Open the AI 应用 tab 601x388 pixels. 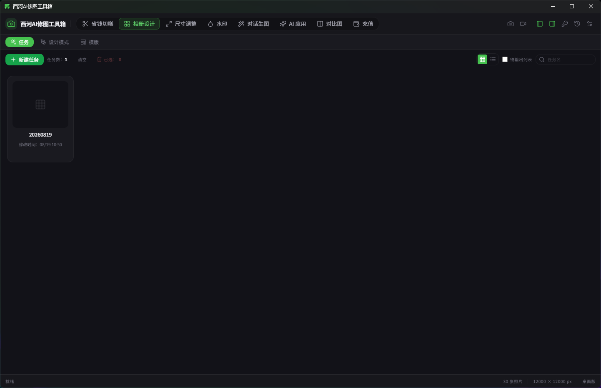pyautogui.click(x=293, y=24)
